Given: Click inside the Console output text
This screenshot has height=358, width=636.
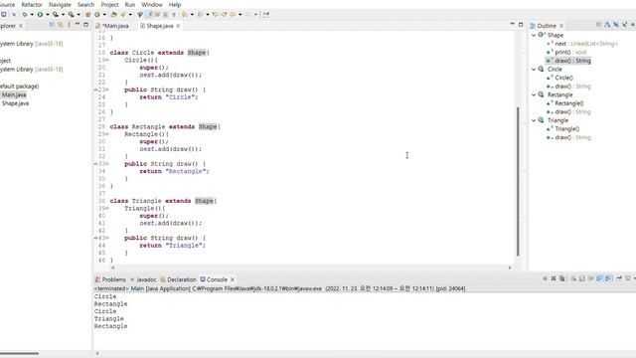Looking at the screenshot, I should [x=110, y=311].
